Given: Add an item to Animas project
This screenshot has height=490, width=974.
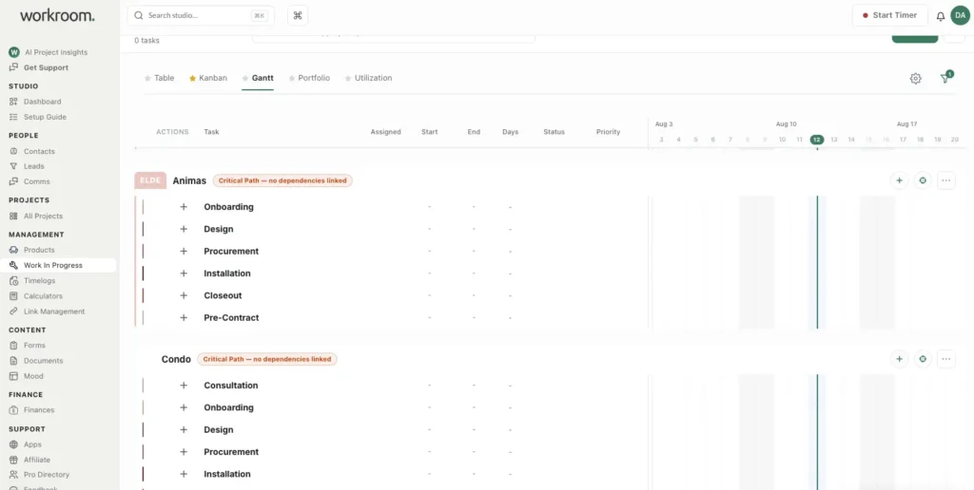Looking at the screenshot, I should [899, 180].
